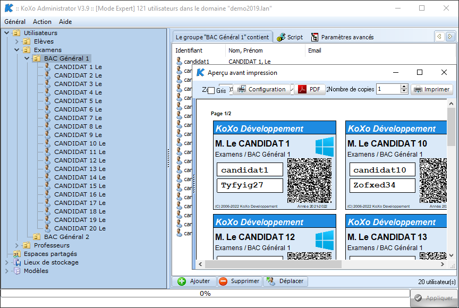Click the green plus Ajouter icon
The image size is (459, 308).
pyautogui.click(x=182, y=281)
